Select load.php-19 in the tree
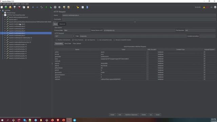This screenshot has height=122, width=217. 18,58
